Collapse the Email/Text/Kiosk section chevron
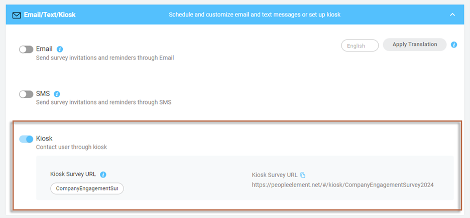This screenshot has width=470, height=218. [452, 14]
